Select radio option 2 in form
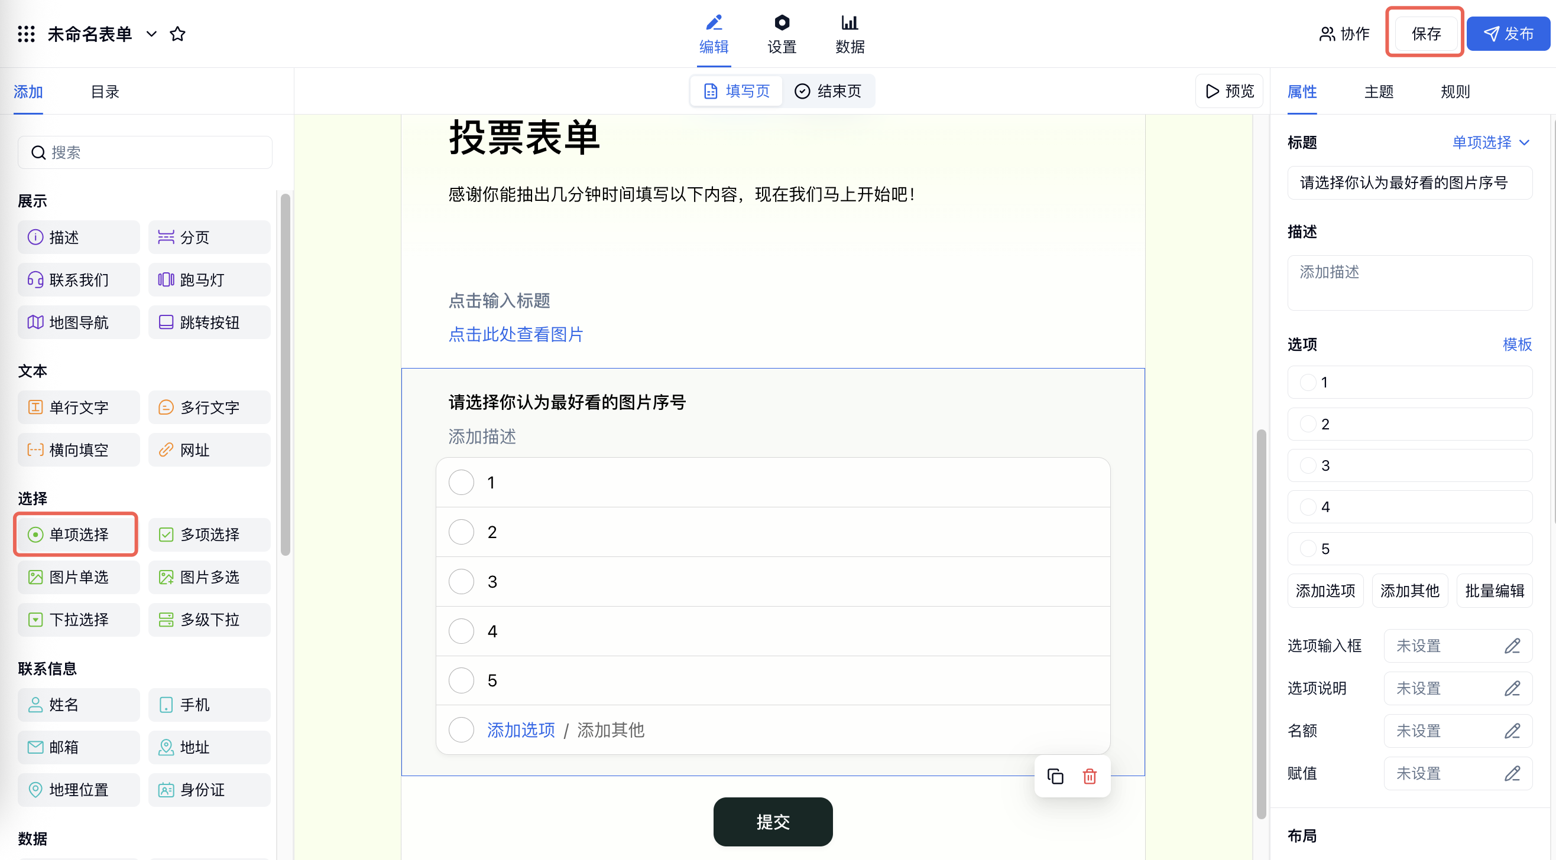The height and width of the screenshot is (860, 1556). [461, 532]
